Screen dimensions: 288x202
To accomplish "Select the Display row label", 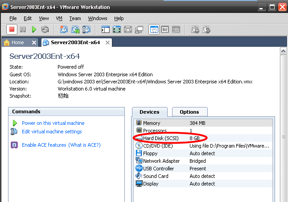I will (x=151, y=184).
